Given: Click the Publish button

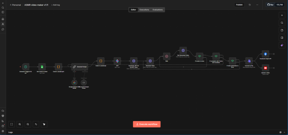Looking at the screenshot, I should pyautogui.click(x=239, y=5).
